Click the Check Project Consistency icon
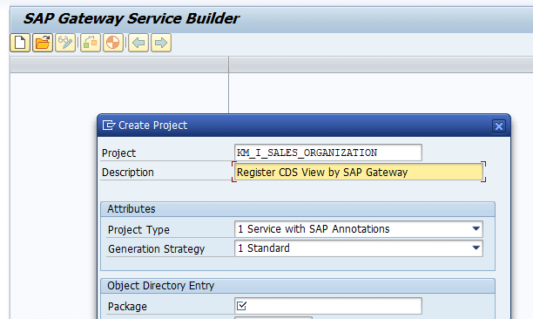Screen dimensions: 533x319 coord(91,43)
